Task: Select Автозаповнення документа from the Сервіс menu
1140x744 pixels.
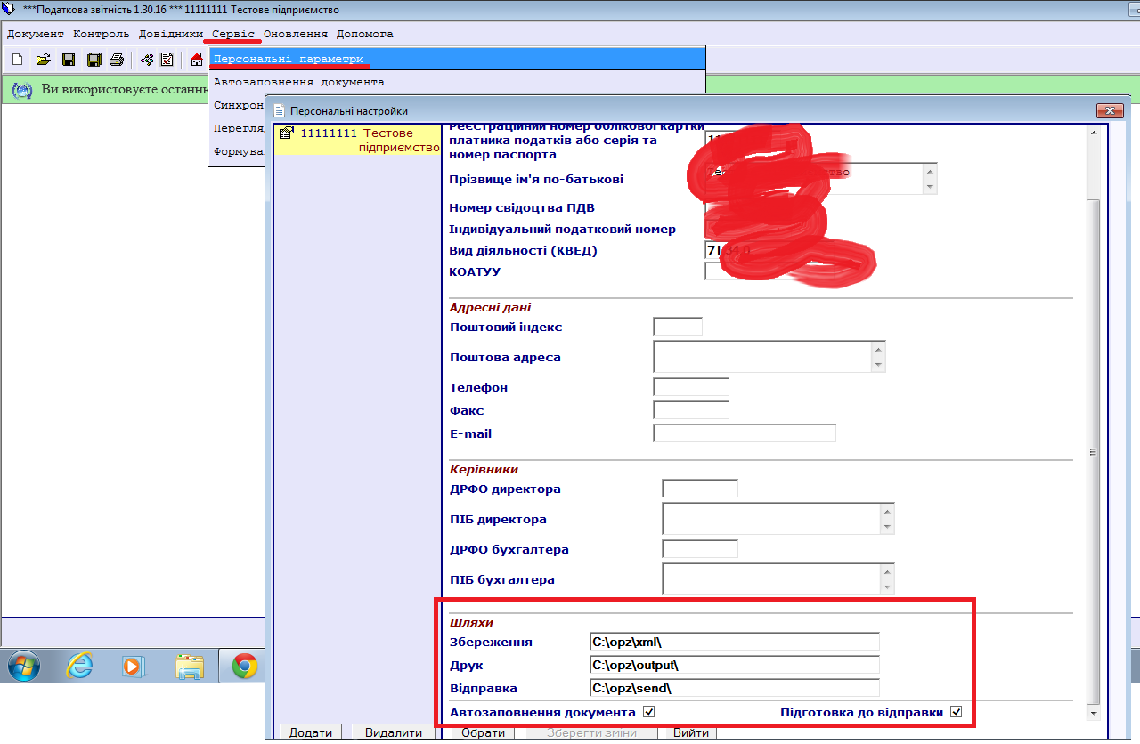Action: coord(299,82)
